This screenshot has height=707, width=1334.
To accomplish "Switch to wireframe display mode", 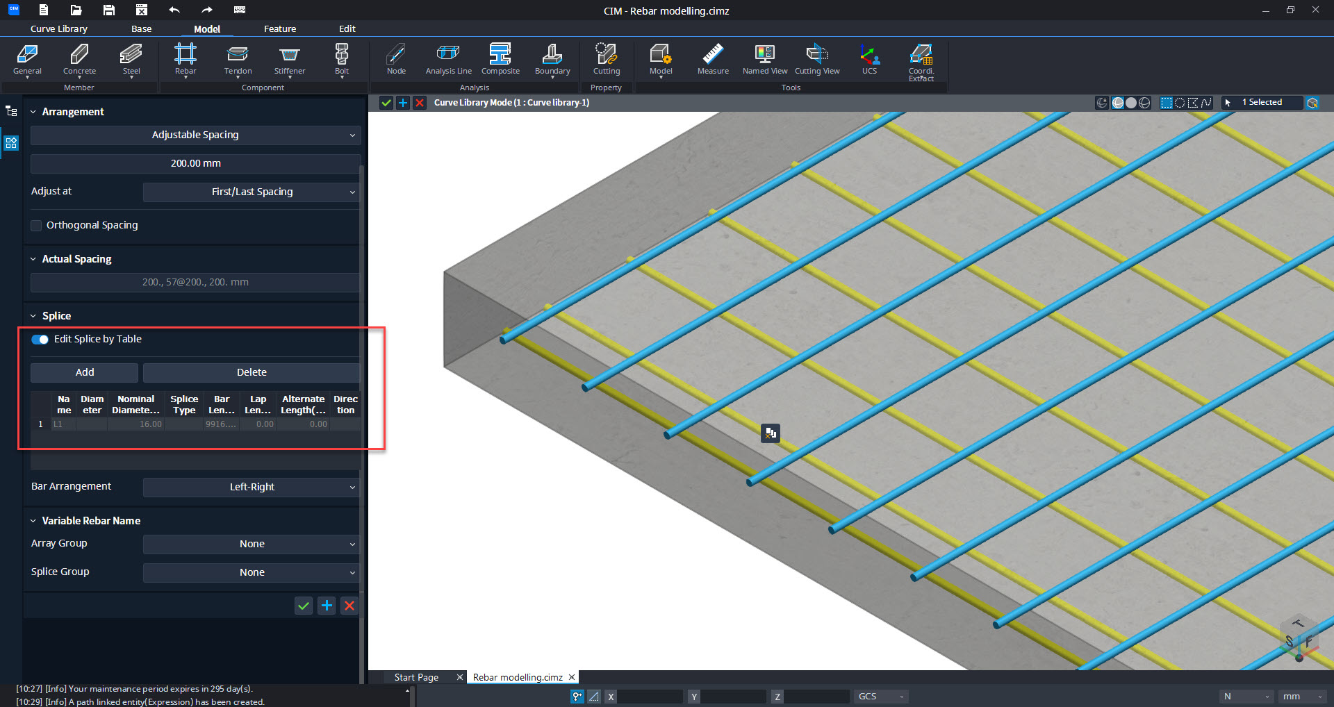I will pos(1144,103).
